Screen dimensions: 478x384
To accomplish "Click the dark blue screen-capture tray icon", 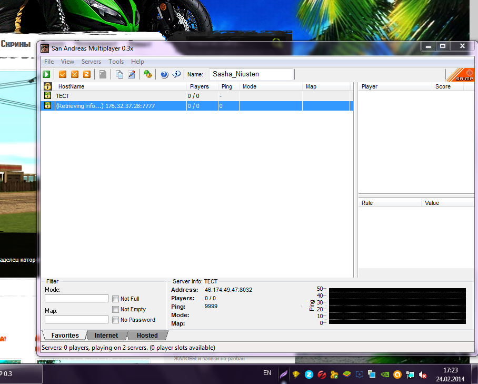I will [x=360, y=374].
